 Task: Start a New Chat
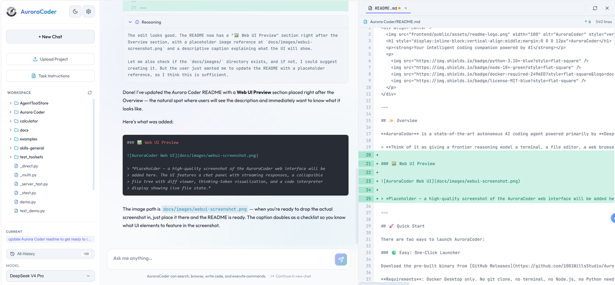(50, 36)
